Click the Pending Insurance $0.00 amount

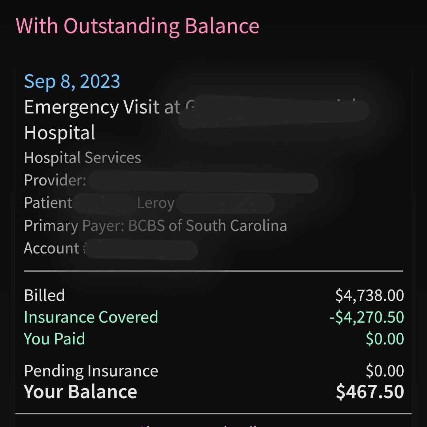(x=385, y=370)
